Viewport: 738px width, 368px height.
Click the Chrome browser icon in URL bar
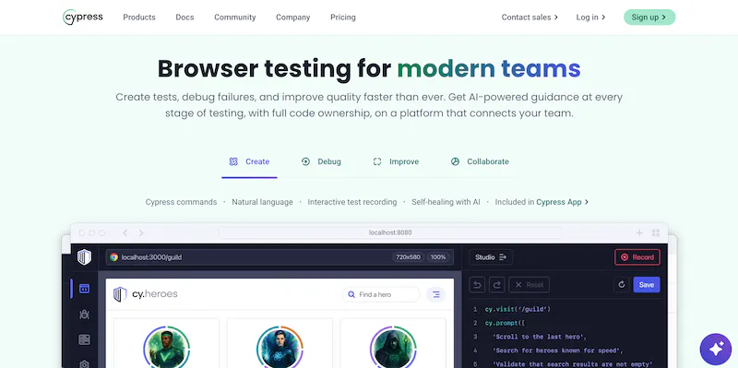point(113,257)
